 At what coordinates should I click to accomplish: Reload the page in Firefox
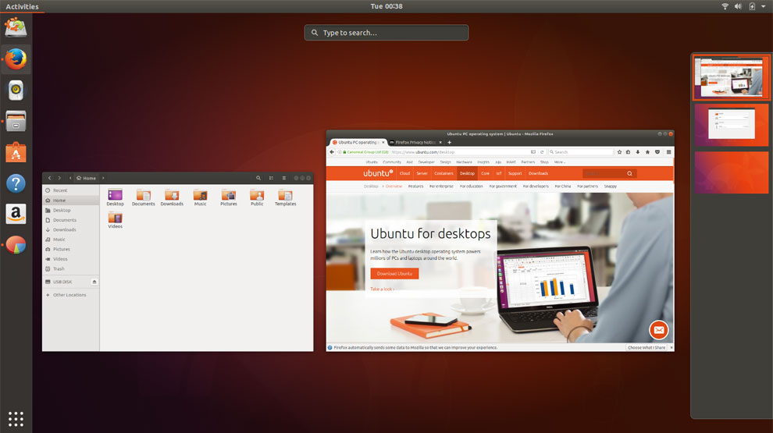[x=542, y=152]
